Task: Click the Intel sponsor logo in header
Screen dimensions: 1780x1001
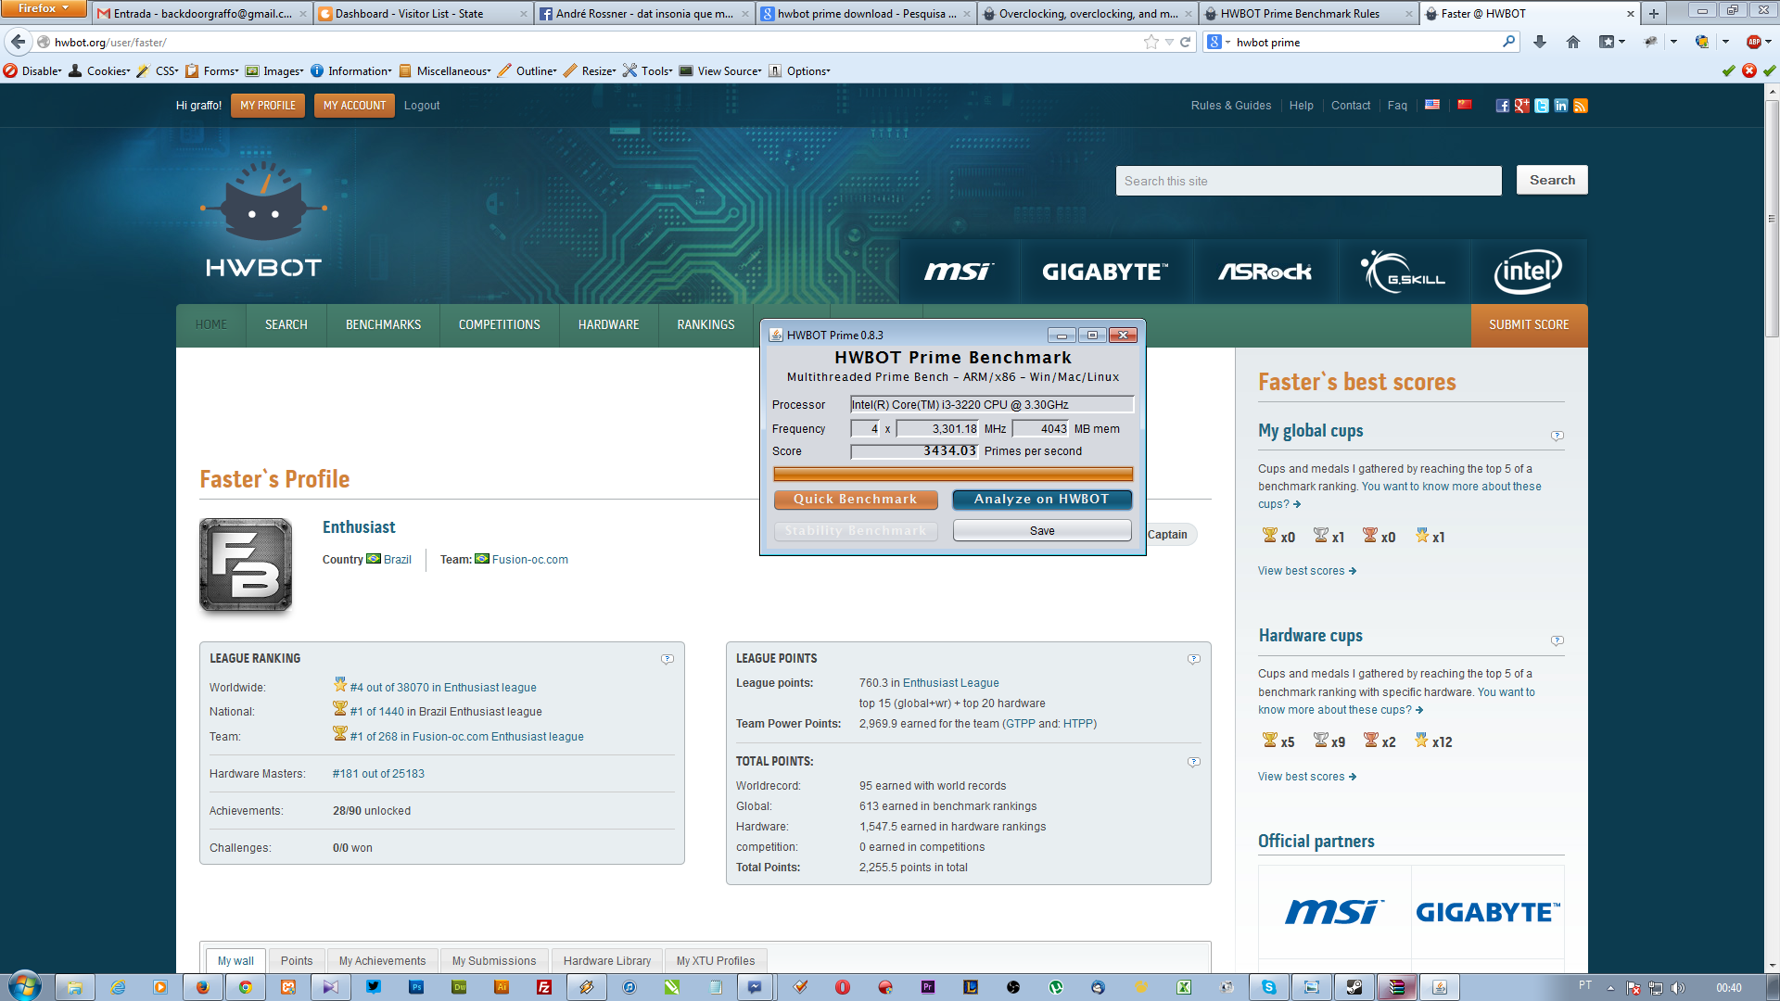Action: click(x=1528, y=272)
